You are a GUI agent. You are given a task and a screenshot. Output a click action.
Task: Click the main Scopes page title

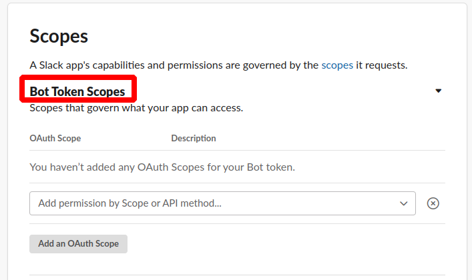(x=59, y=37)
